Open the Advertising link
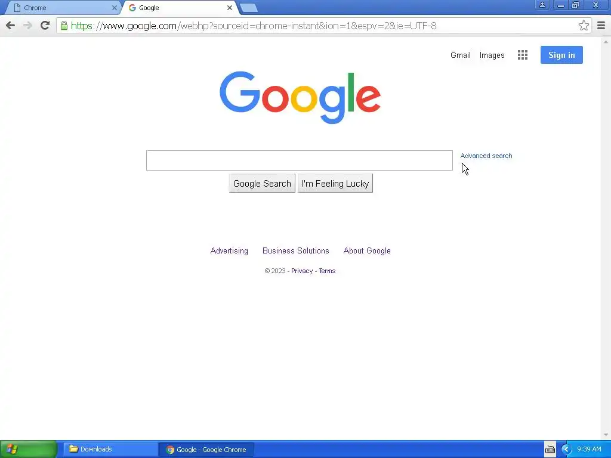This screenshot has height=458, width=611. (229, 251)
